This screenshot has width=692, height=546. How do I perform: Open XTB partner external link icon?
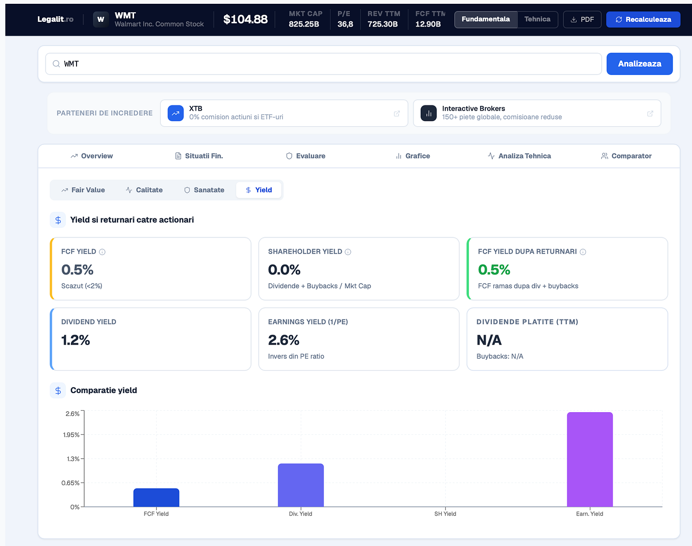click(x=397, y=113)
